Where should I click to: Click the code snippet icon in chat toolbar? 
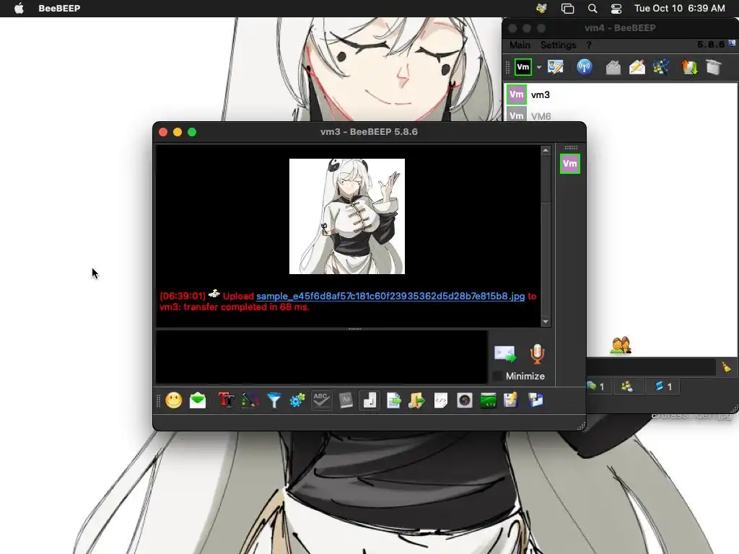pyautogui.click(x=441, y=400)
